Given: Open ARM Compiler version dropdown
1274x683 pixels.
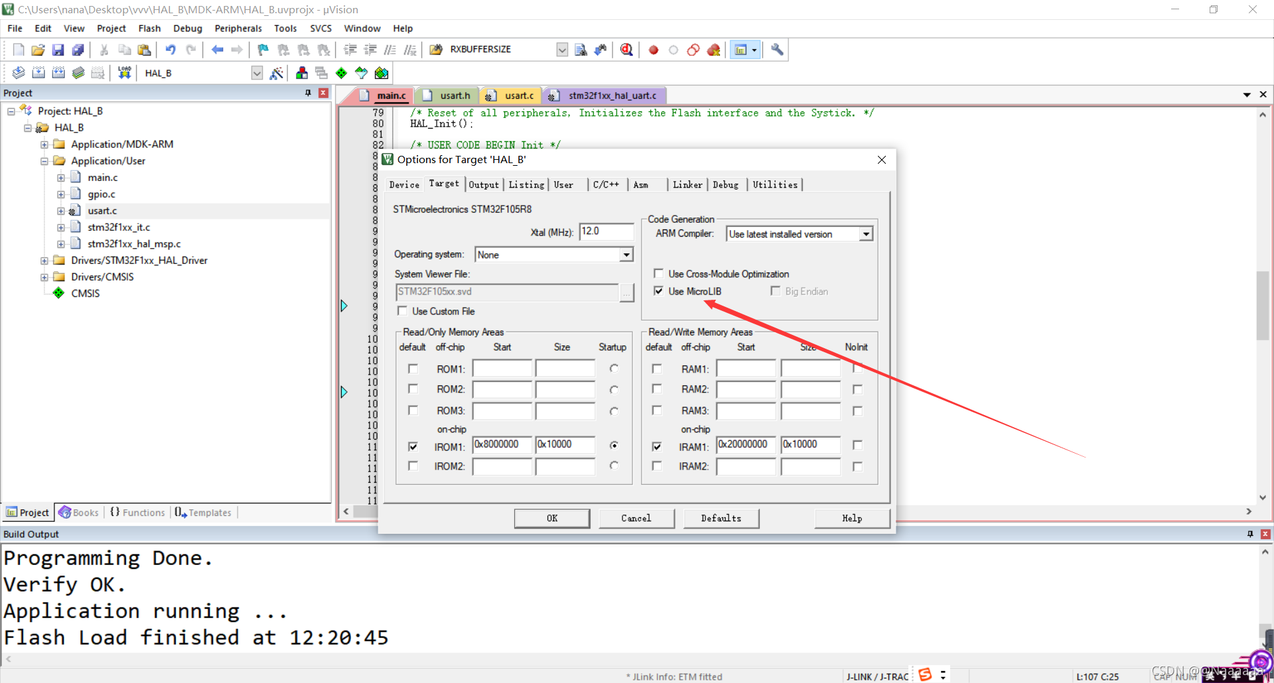Looking at the screenshot, I should click(865, 234).
